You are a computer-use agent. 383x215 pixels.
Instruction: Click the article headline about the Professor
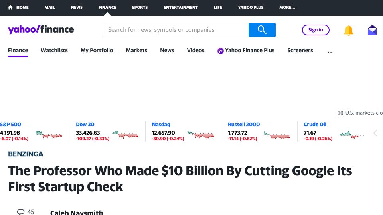point(180,179)
